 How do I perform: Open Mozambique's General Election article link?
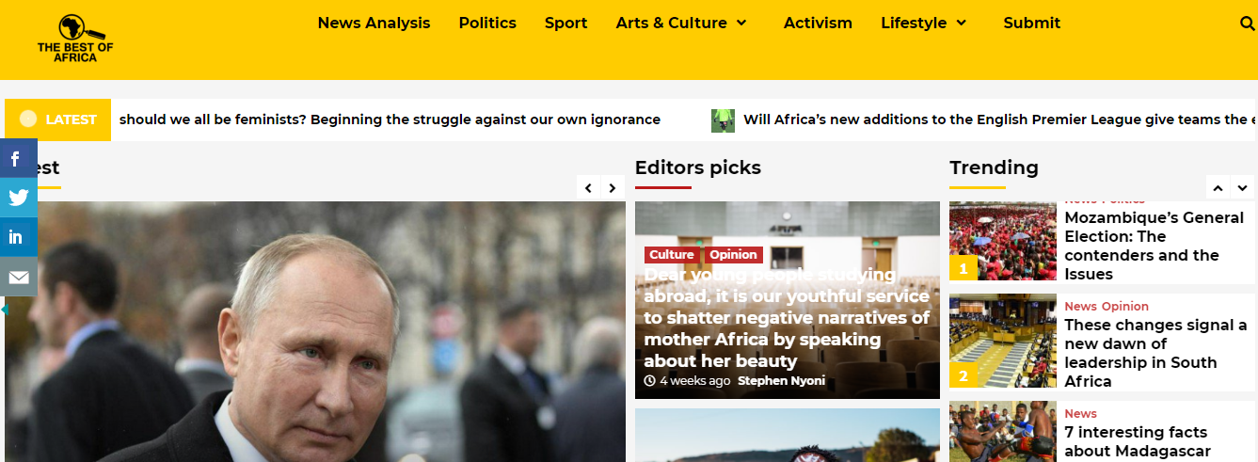click(x=1154, y=246)
